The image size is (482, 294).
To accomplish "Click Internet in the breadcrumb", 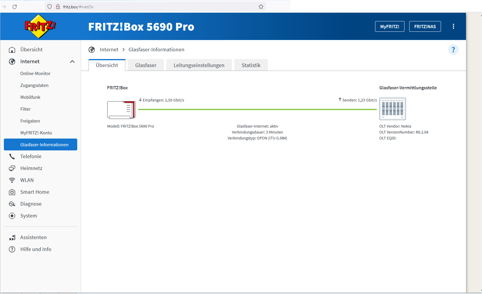I will [x=109, y=50].
